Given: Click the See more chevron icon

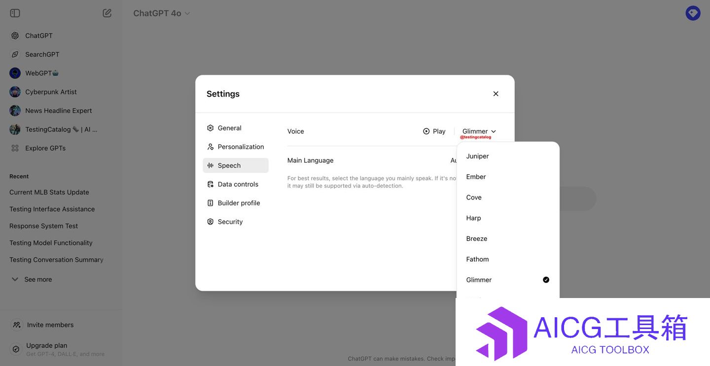Looking at the screenshot, I should click(x=15, y=279).
